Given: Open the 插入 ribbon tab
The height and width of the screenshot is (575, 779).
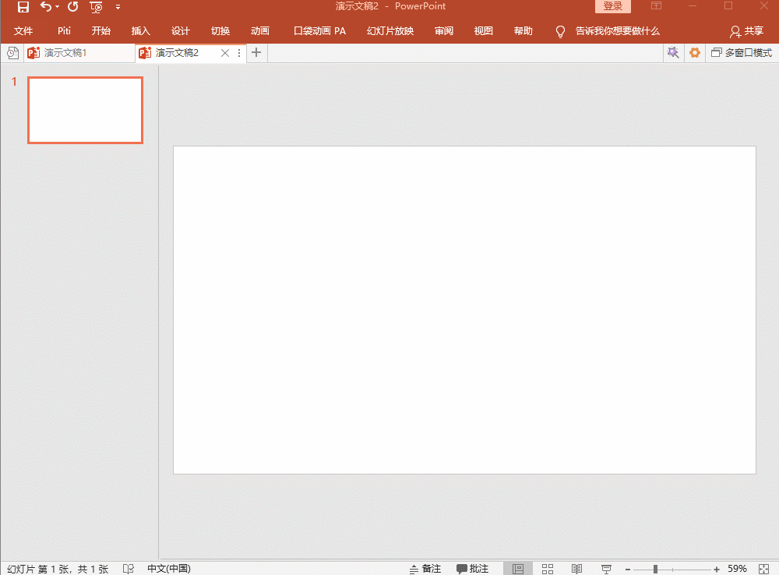Looking at the screenshot, I should pyautogui.click(x=140, y=31).
